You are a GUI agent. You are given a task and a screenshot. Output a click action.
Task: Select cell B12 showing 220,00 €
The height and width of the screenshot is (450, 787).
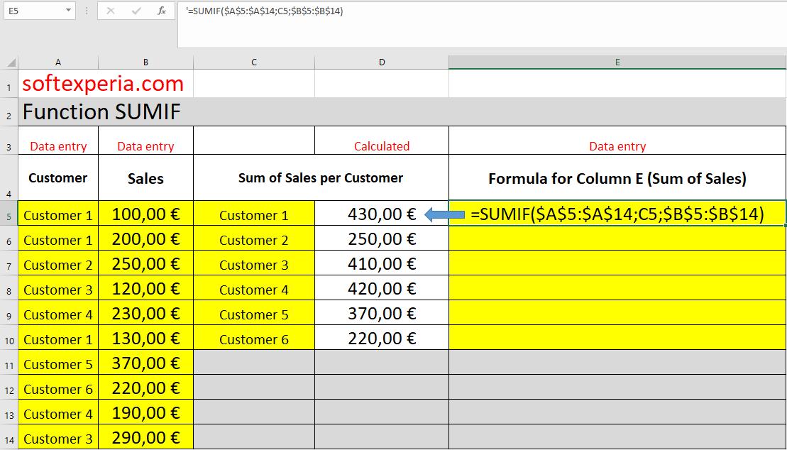pyautogui.click(x=145, y=388)
